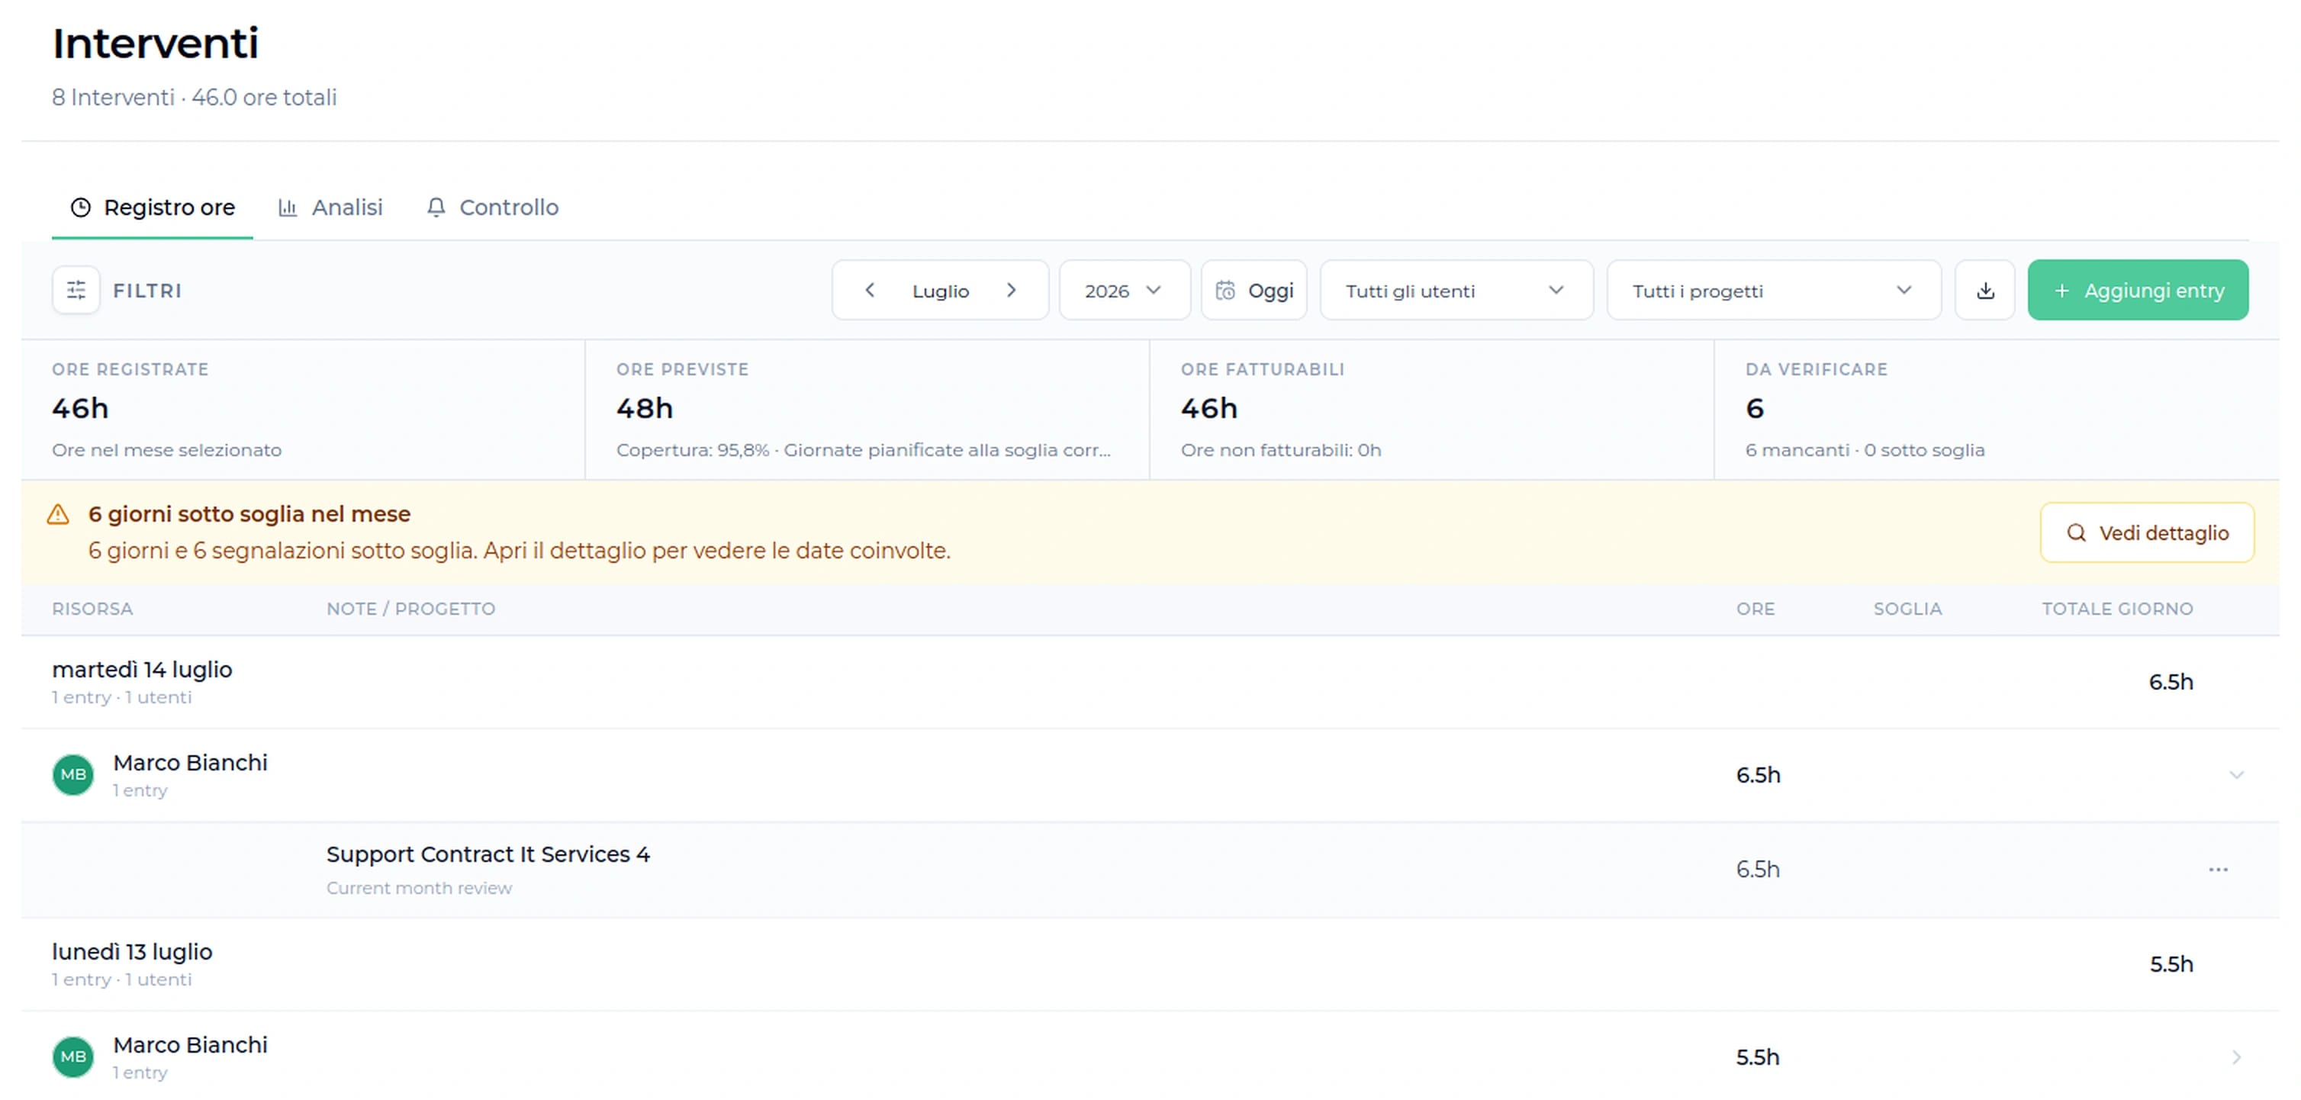The height and width of the screenshot is (1100, 2301).
Task: Click the Da Verificare 6 card
Action: 1997,410
